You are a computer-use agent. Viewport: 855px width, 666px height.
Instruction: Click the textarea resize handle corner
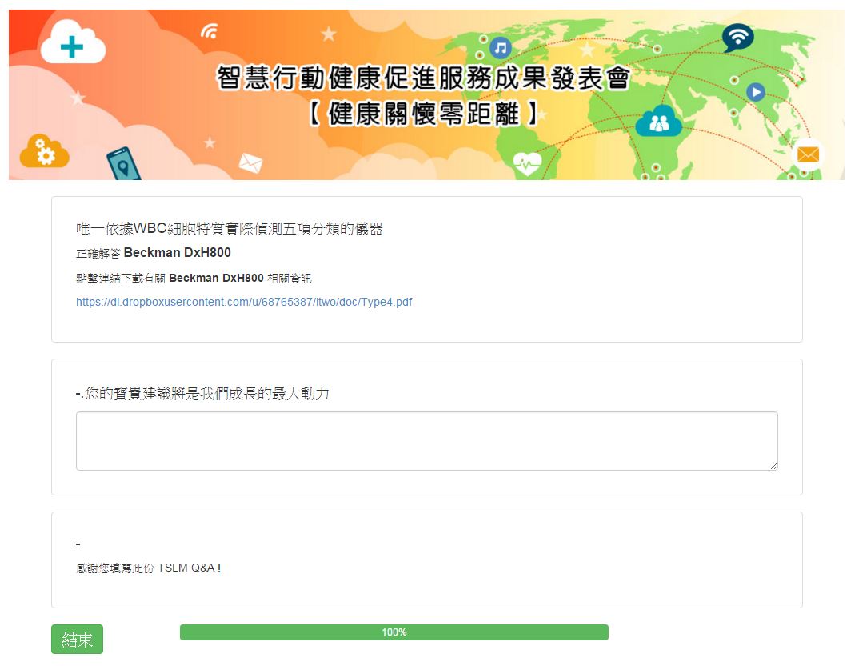click(x=773, y=466)
